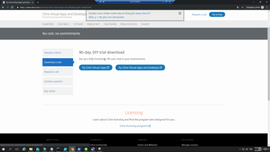Click the Allez-y link
The image size is (270, 152).
(92, 17)
